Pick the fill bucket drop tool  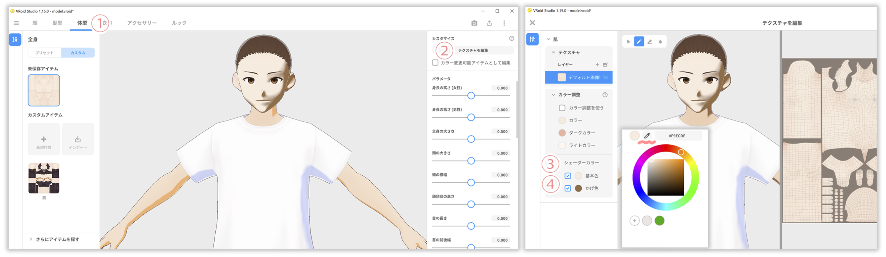[660, 41]
